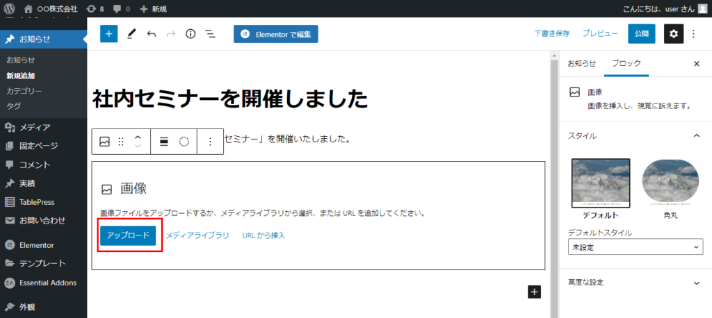
Task: Click the メディアライブラリ link
Action: 197,235
